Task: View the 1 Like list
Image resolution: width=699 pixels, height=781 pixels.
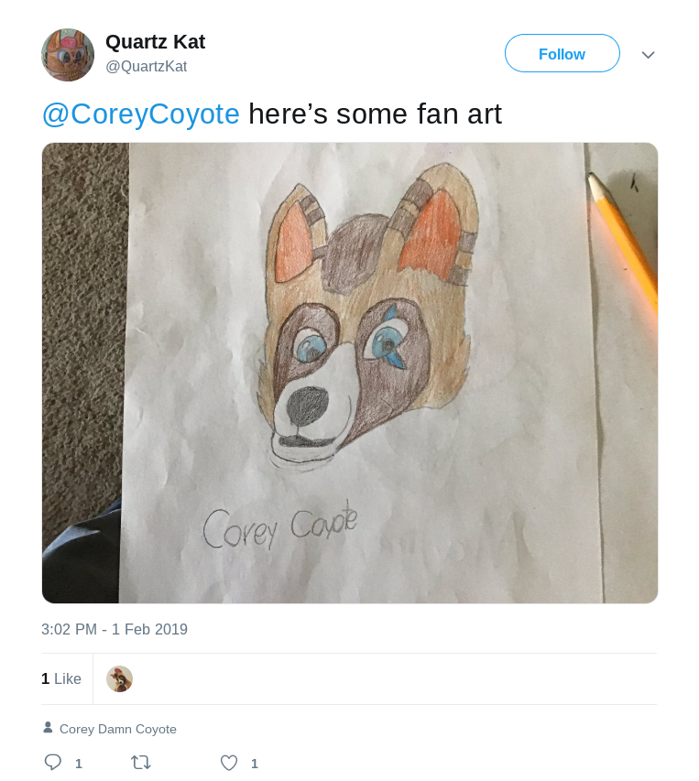Action: [61, 678]
